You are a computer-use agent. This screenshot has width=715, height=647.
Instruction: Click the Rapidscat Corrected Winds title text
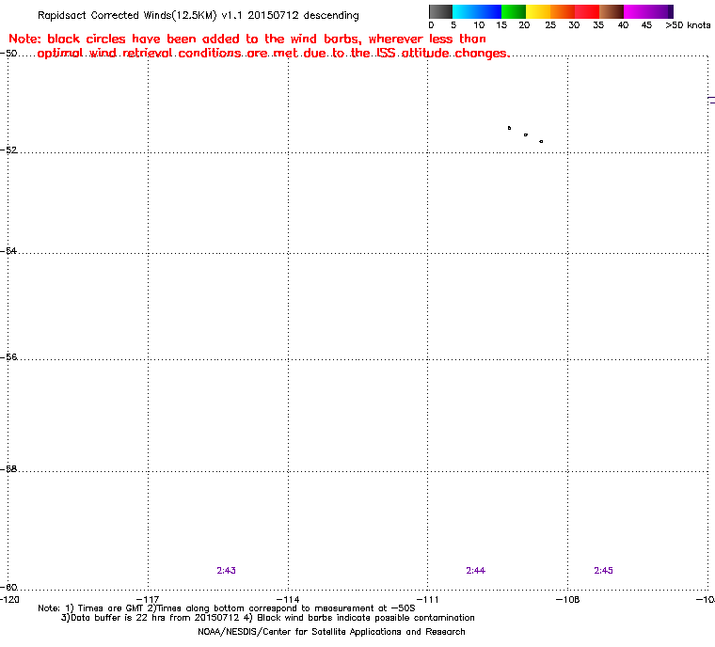tap(199, 15)
